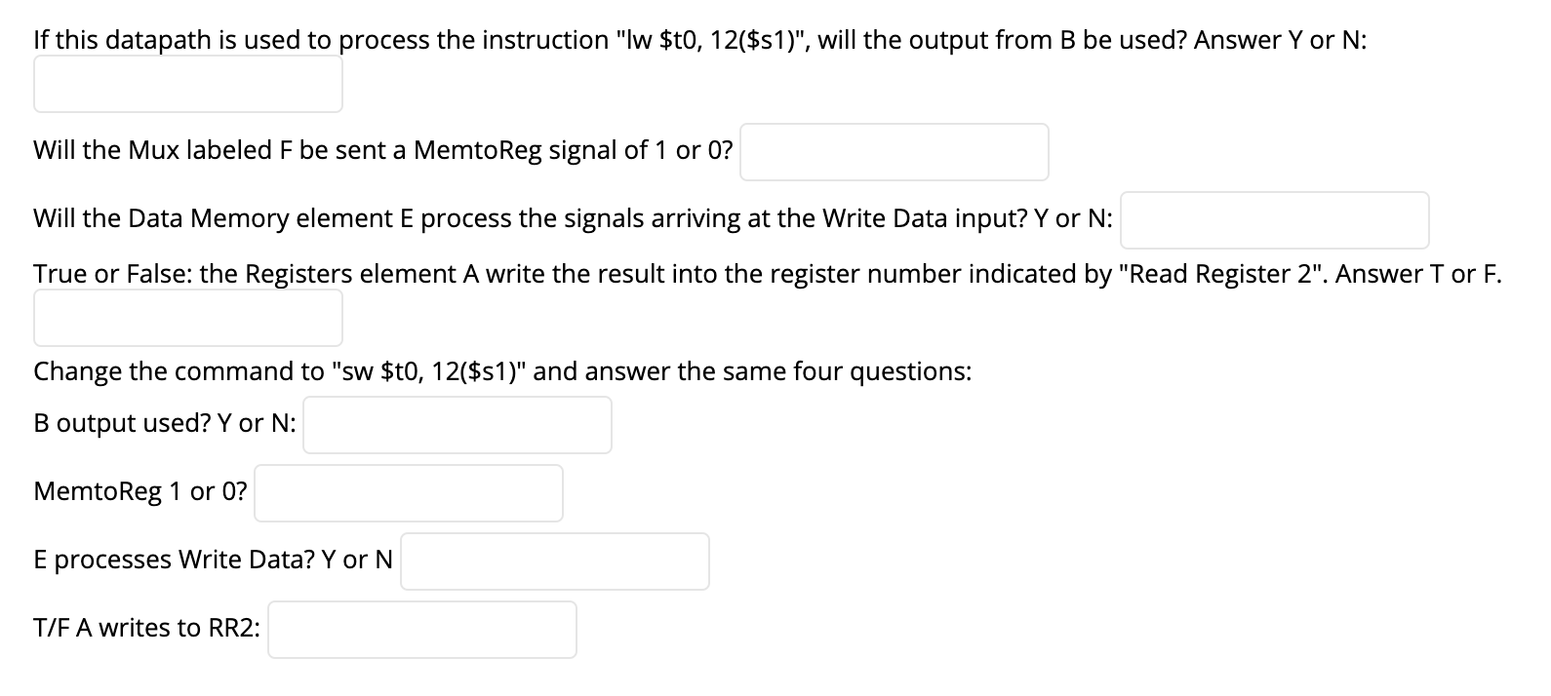This screenshot has width=1551, height=696.
Task: Click the Write Data input answer field for lw
Action: coord(1273,221)
